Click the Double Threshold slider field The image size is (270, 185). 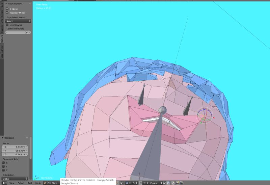point(18,32)
